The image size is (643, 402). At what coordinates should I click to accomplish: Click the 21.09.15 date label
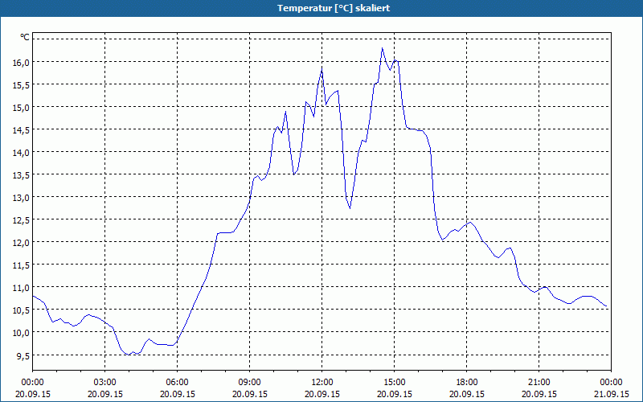611,394
